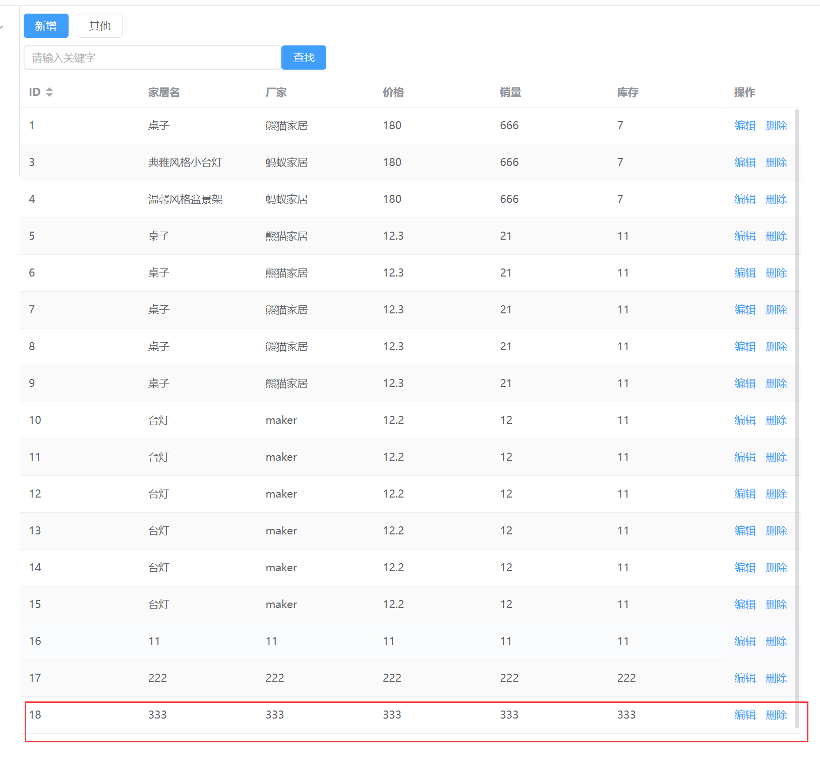Delete row with ID 9
The width and height of the screenshot is (820, 763).
pyautogui.click(x=776, y=384)
